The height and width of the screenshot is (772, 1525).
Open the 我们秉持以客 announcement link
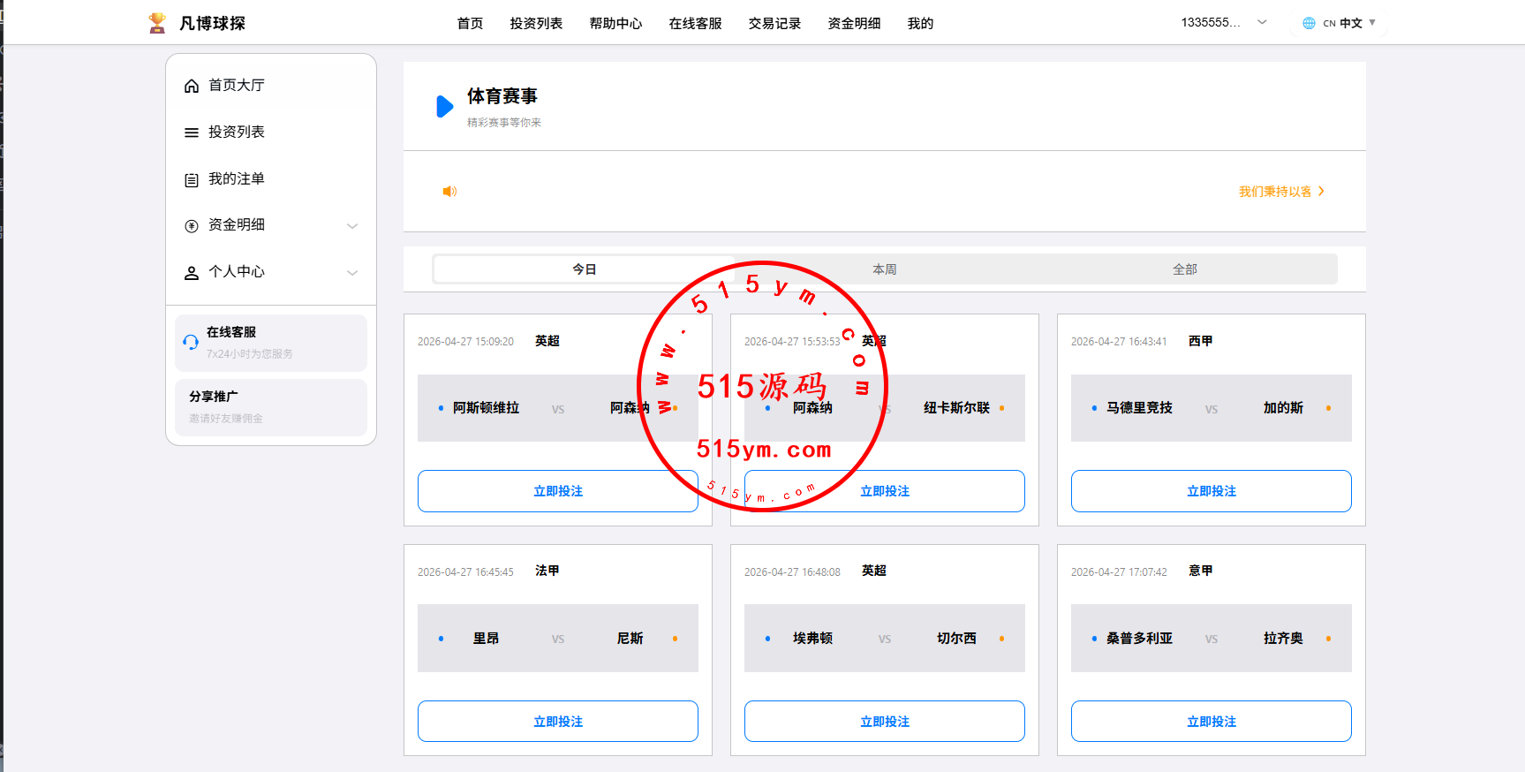coord(1280,192)
